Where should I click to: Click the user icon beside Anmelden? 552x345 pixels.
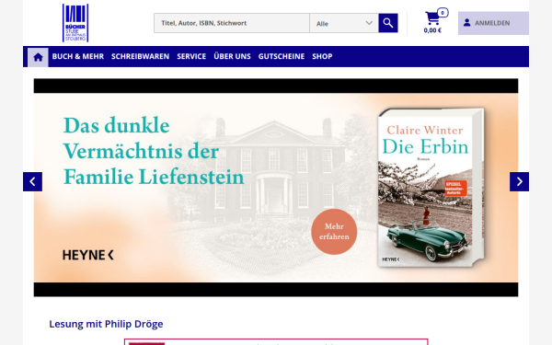[466, 23]
